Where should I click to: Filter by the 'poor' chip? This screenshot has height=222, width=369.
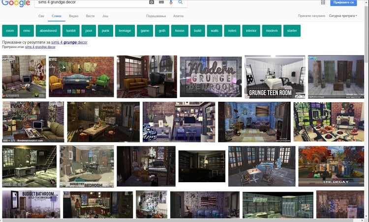[89, 31]
